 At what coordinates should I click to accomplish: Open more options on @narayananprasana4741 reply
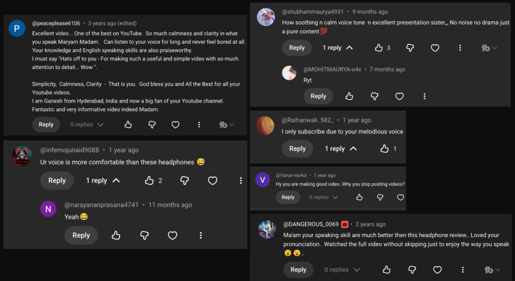pos(201,235)
